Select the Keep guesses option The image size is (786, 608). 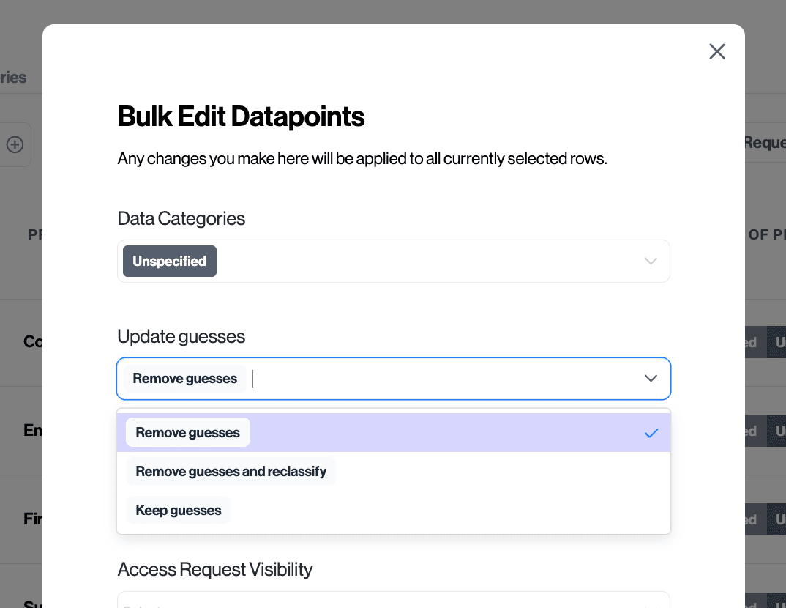179,511
